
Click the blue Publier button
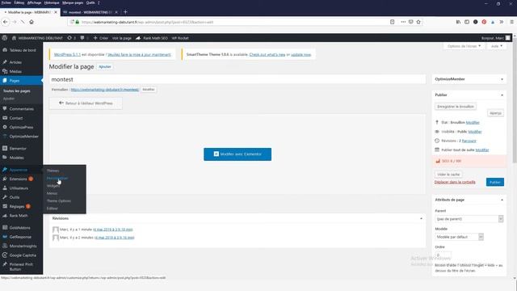495,182
